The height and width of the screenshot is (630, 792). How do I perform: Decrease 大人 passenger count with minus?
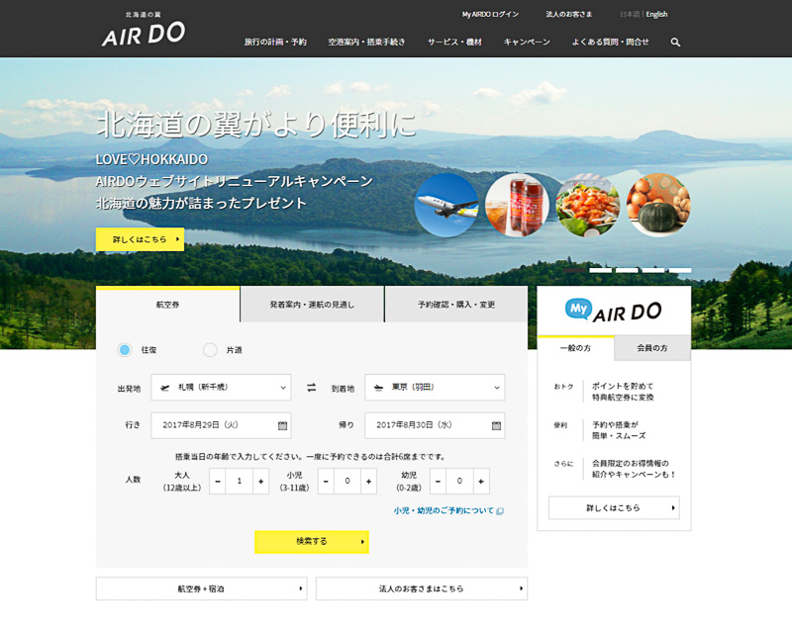218,482
